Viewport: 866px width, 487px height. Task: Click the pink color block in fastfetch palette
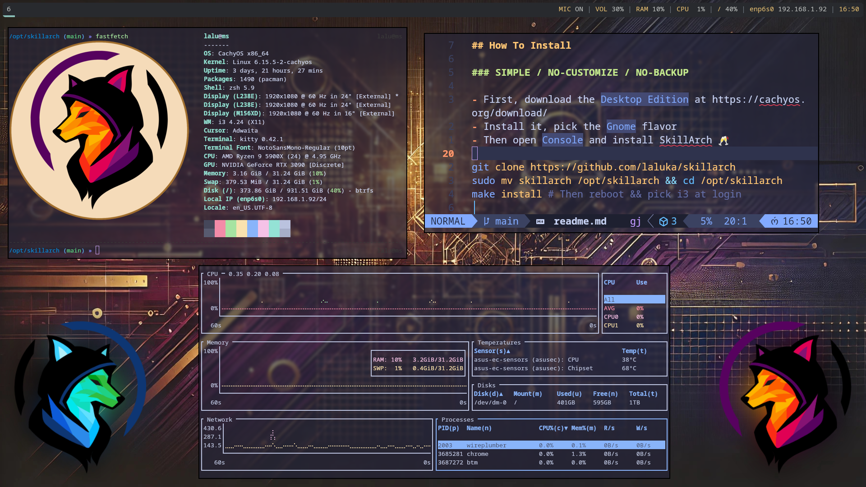click(x=220, y=228)
